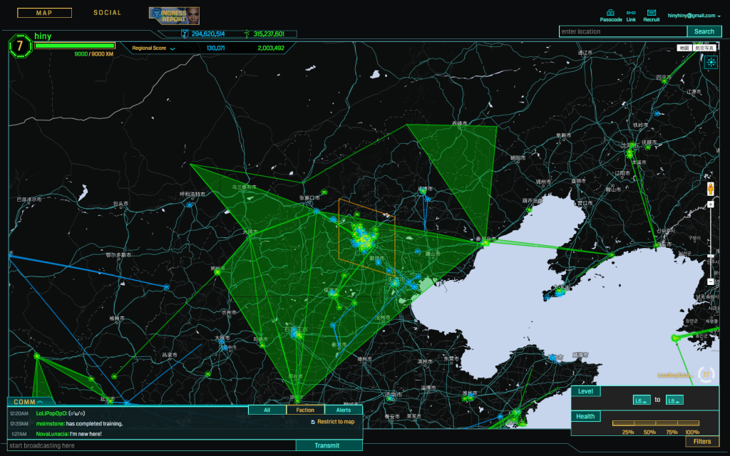Collapse the COMM panel
730x456 pixels.
(29, 402)
